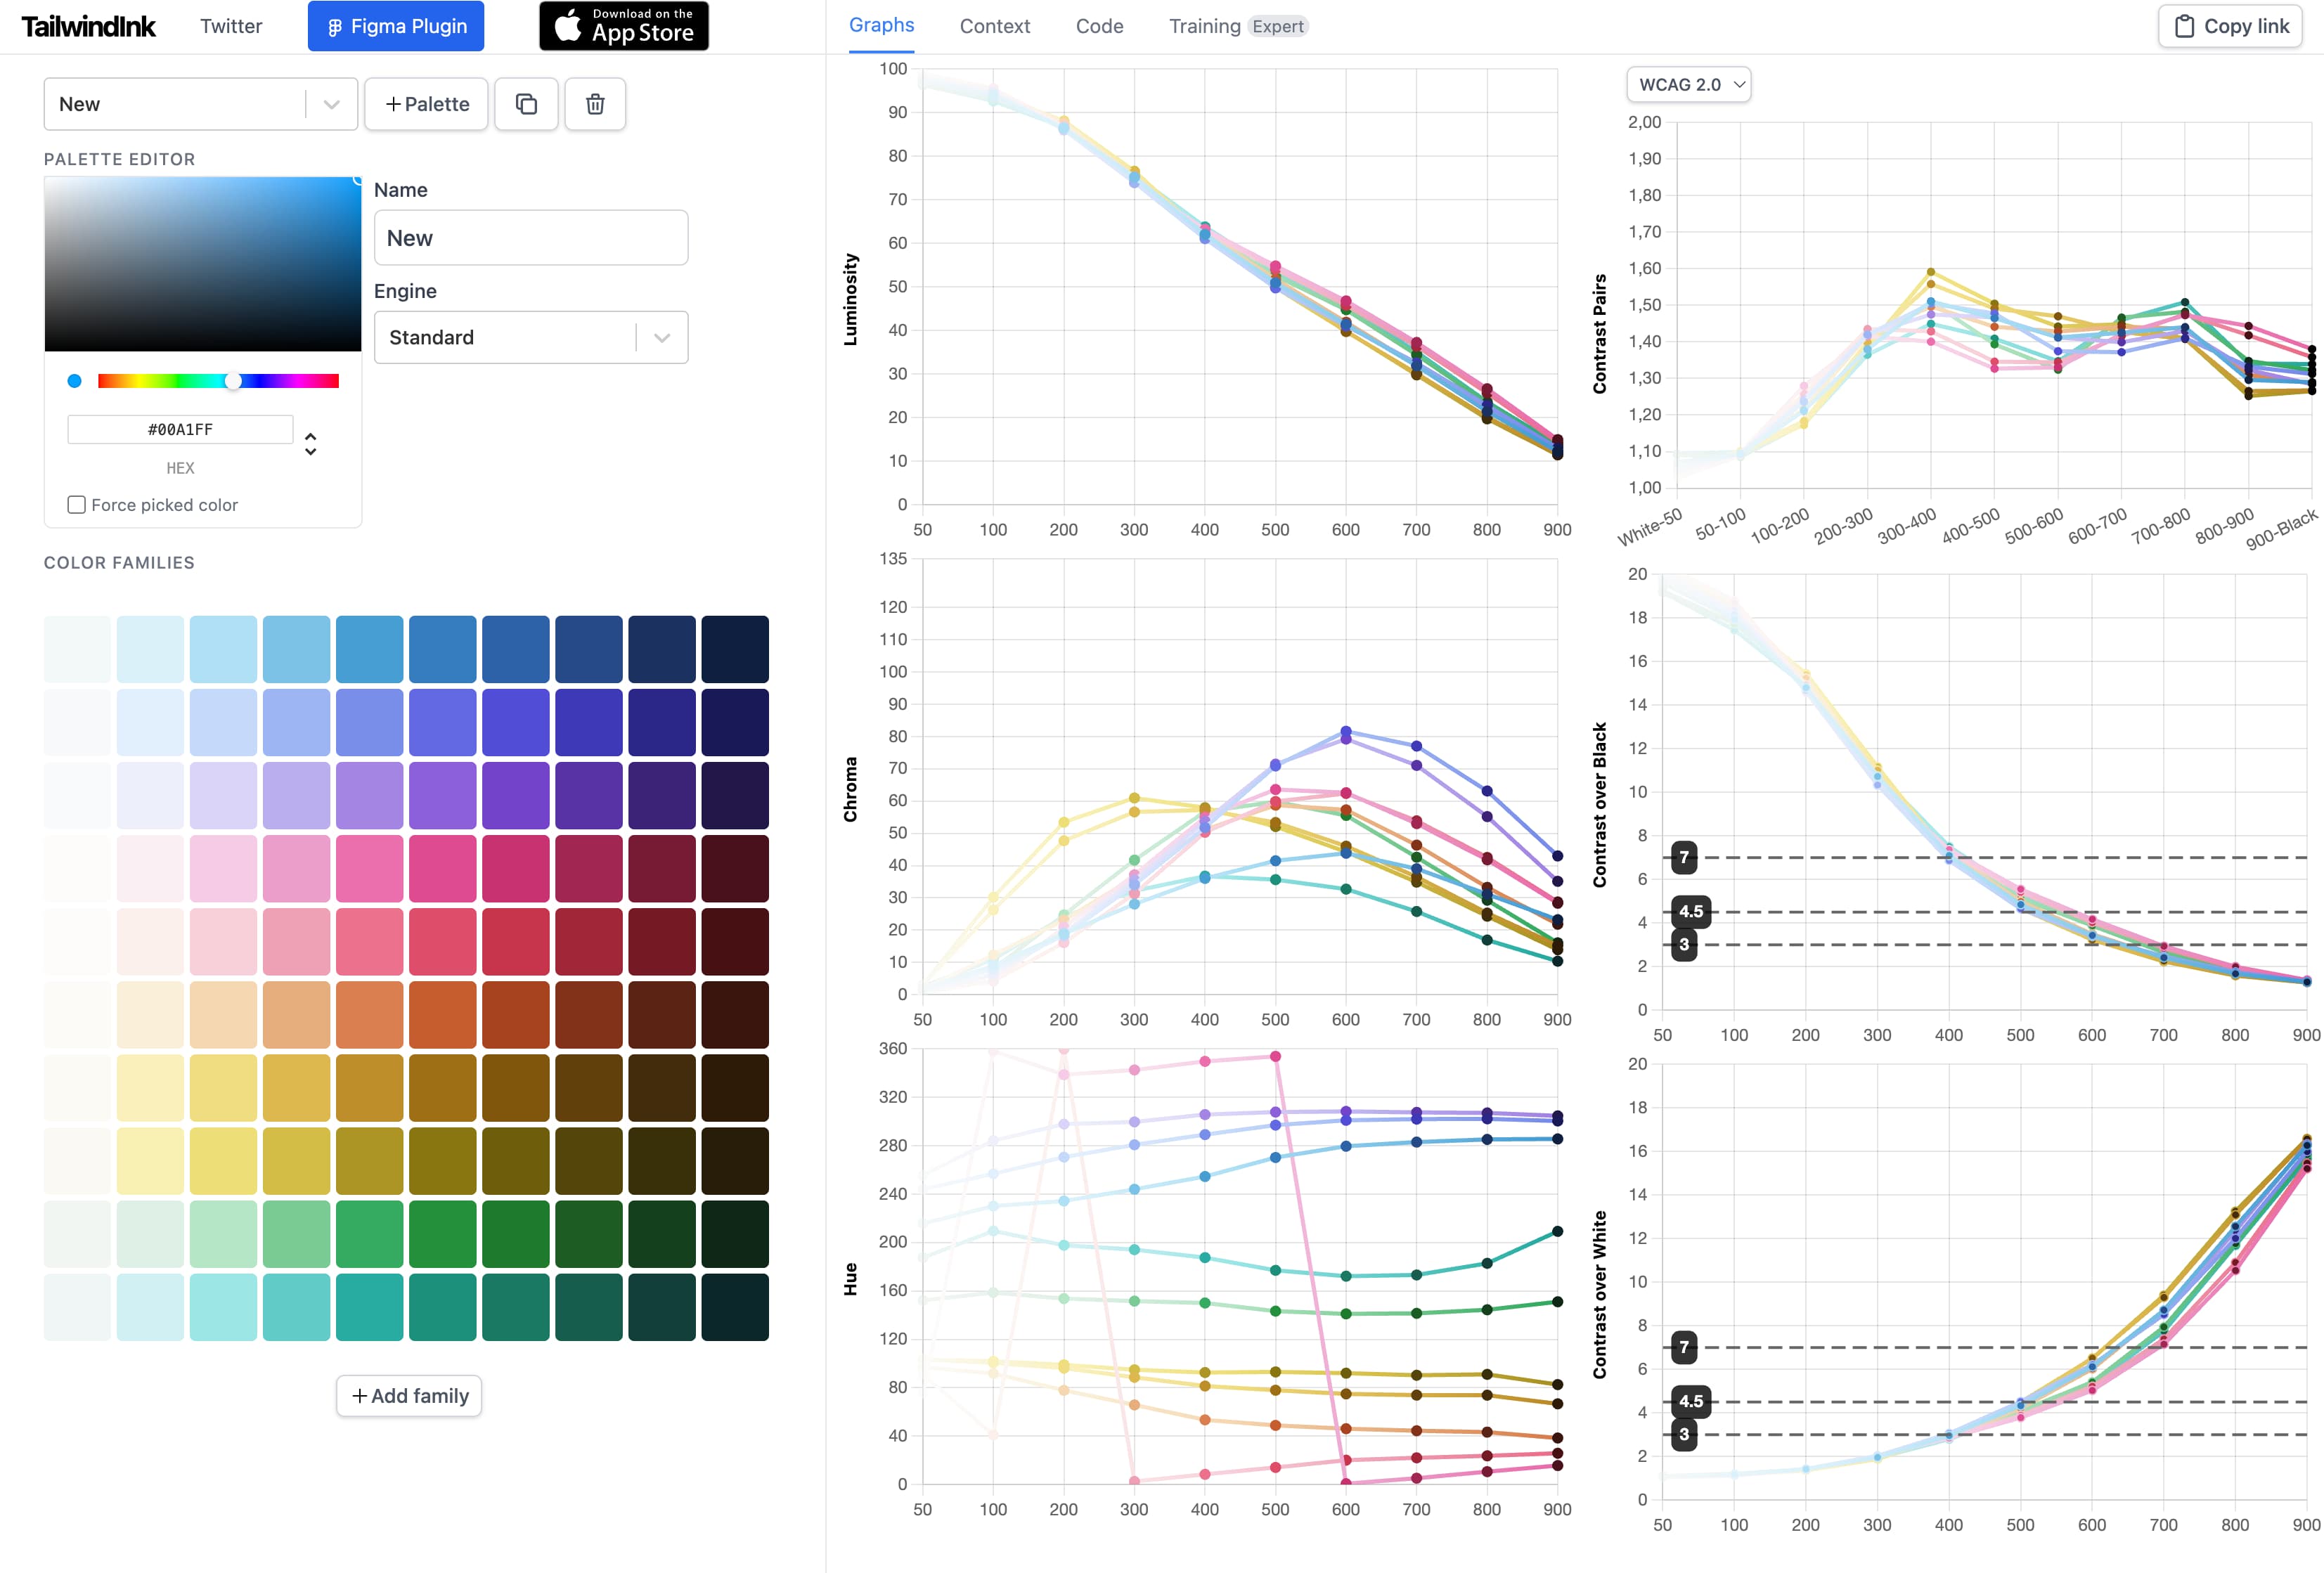The height and width of the screenshot is (1573, 2324).
Task: Enable Force picked color checkbox
Action: 77,505
